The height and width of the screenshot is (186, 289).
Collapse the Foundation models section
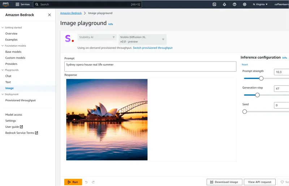3,46
